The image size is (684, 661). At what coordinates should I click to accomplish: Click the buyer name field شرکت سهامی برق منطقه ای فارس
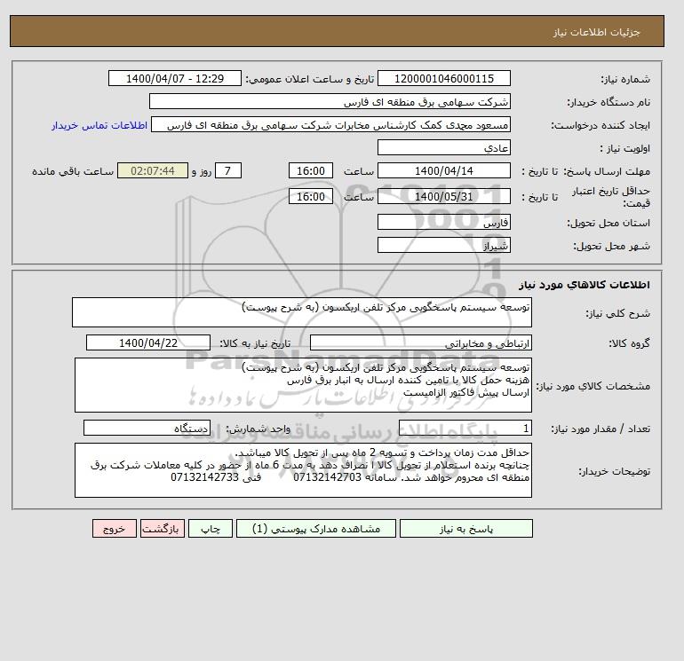coord(330,101)
